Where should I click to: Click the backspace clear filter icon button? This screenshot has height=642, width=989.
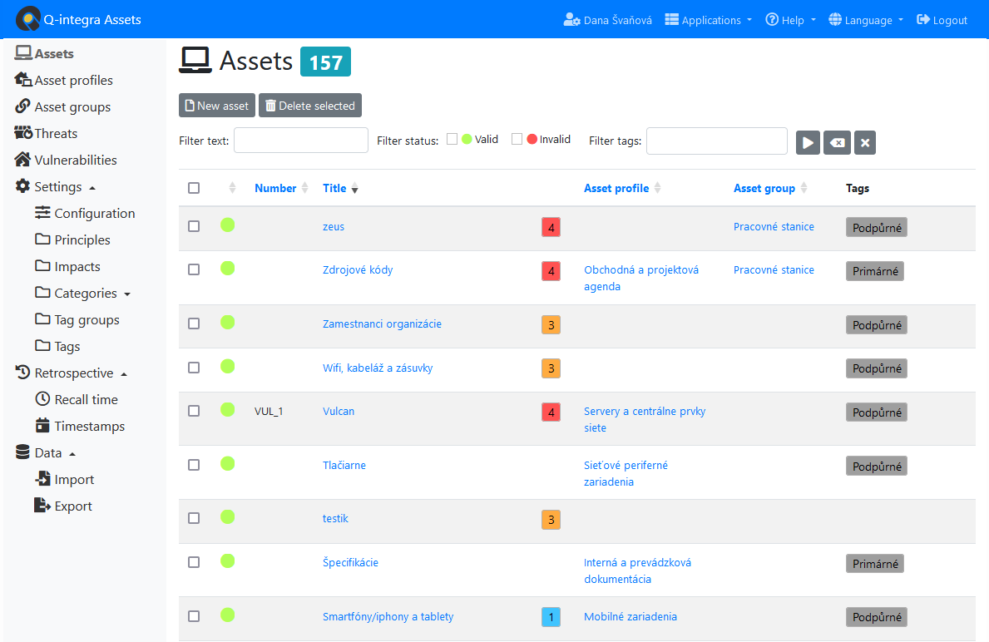(x=837, y=142)
